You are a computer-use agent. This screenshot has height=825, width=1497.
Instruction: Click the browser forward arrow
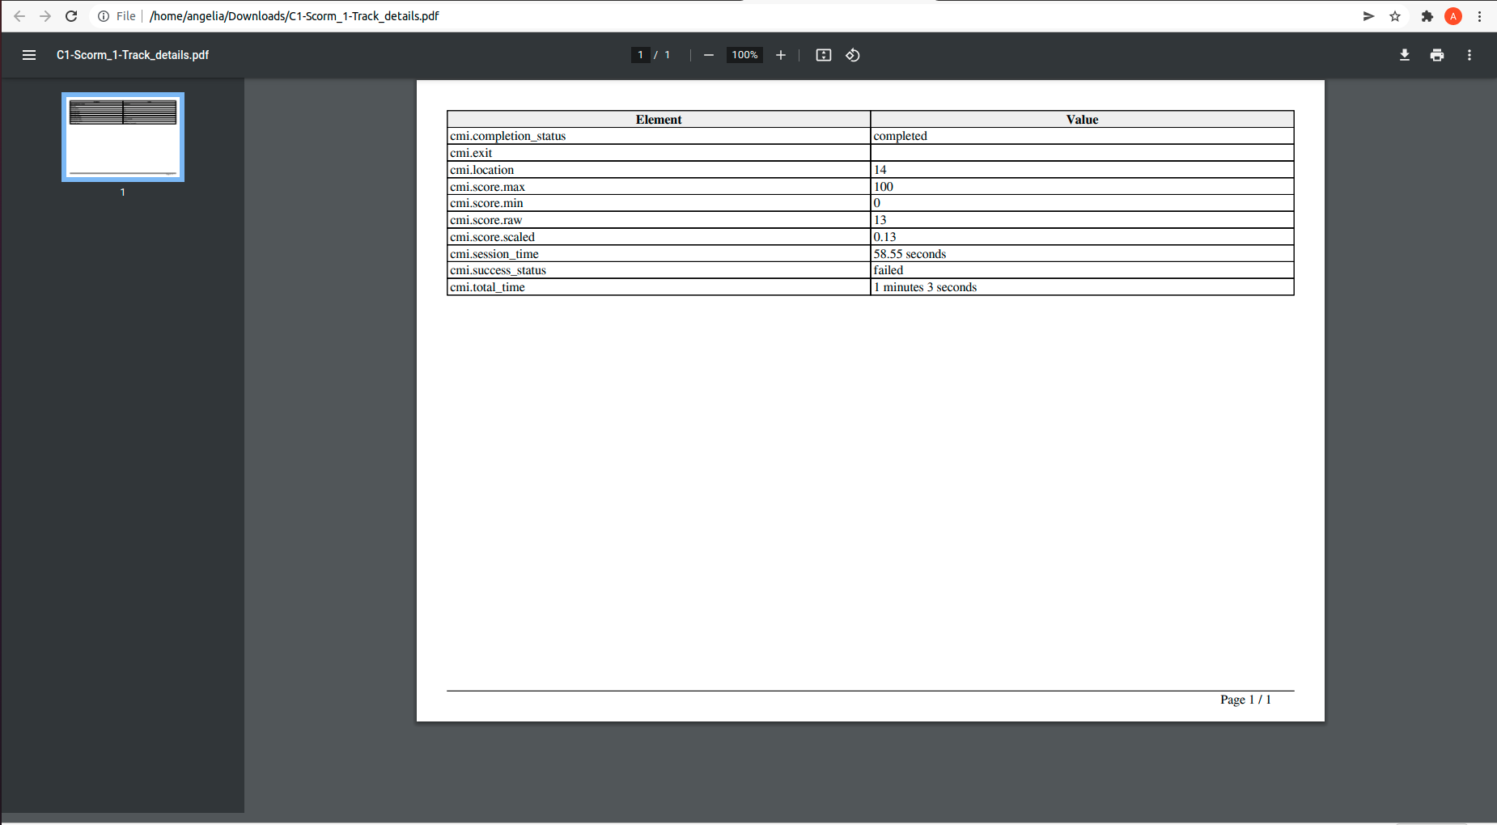tap(45, 16)
